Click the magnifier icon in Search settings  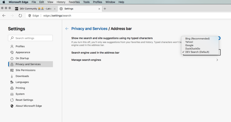point(12,38)
